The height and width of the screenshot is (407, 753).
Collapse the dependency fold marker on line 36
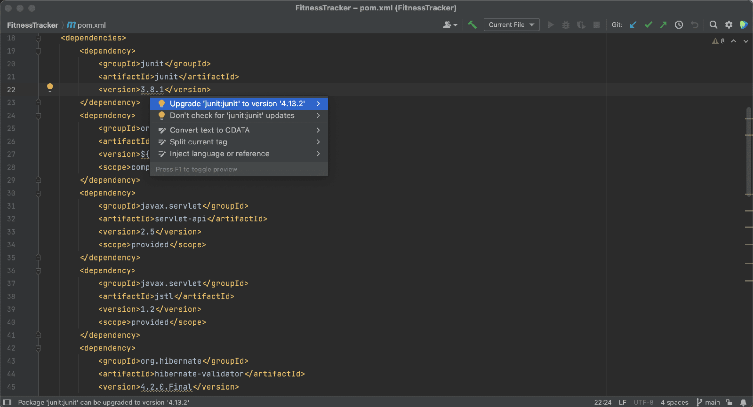pos(38,271)
